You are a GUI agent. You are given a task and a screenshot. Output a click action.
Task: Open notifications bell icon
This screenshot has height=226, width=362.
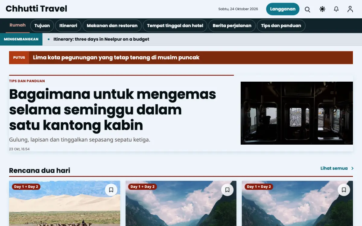(336, 9)
